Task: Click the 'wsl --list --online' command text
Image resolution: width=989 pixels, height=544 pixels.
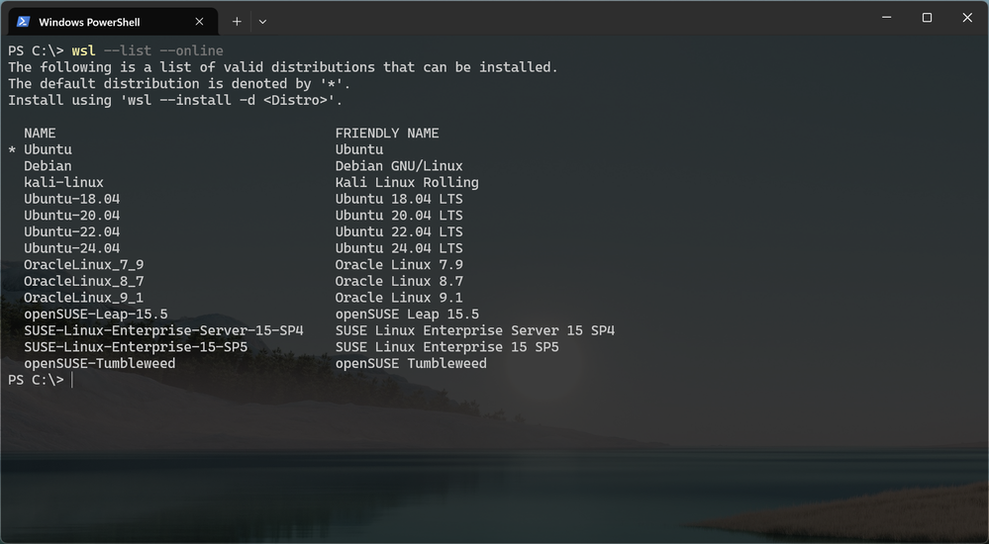Action: 148,50
